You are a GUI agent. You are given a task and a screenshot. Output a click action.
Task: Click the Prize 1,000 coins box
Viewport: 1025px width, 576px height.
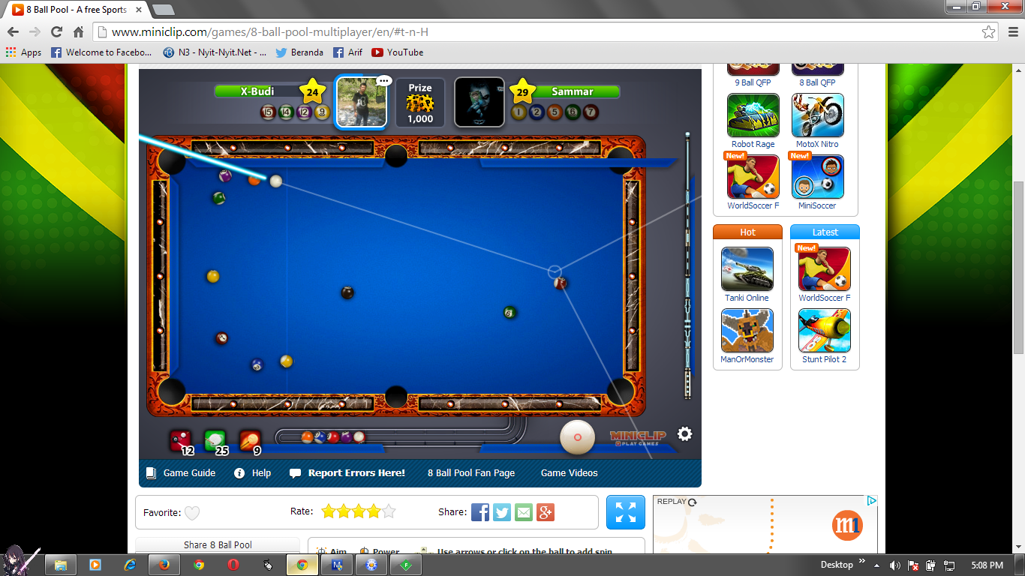pyautogui.click(x=420, y=102)
